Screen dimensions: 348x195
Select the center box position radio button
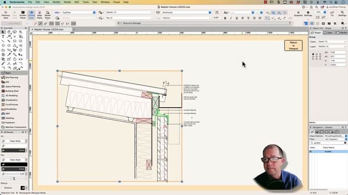[316, 56]
